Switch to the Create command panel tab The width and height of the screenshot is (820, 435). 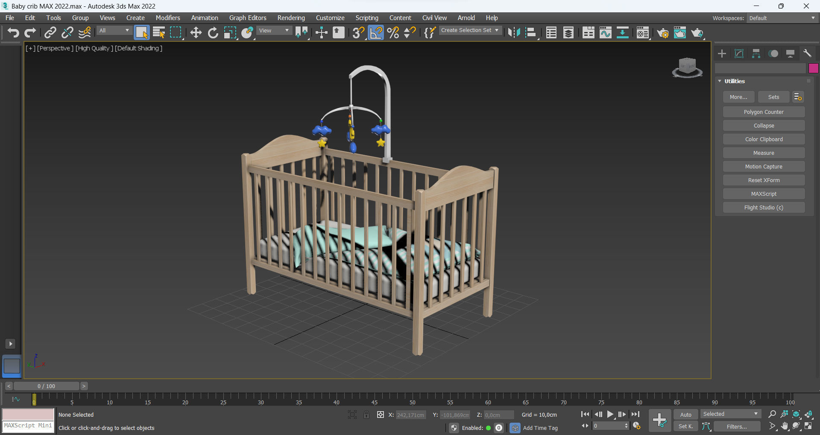[x=722, y=54]
